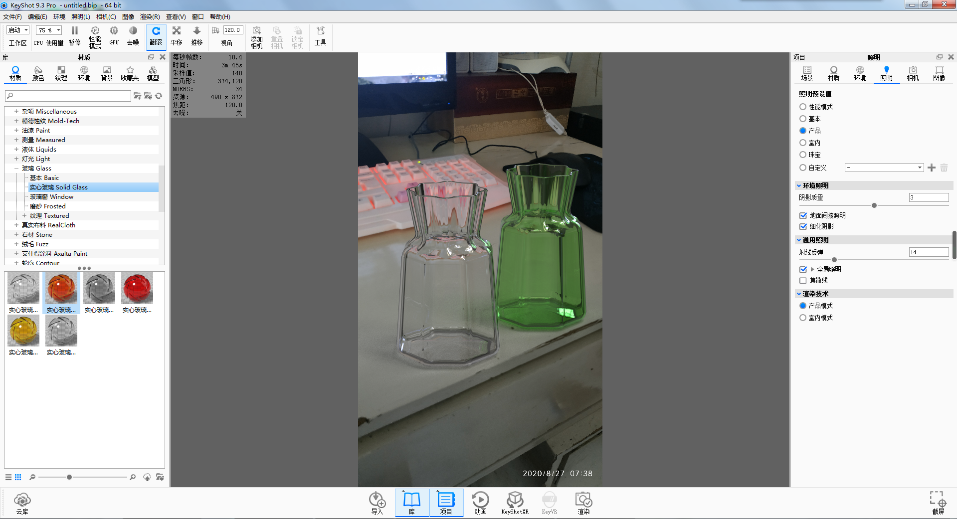957x519 pixels.
Task: Switch to project Scene (场景) tab
Action: click(807, 73)
